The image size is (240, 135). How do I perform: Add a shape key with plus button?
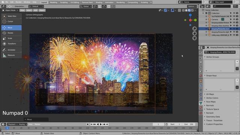237,80
